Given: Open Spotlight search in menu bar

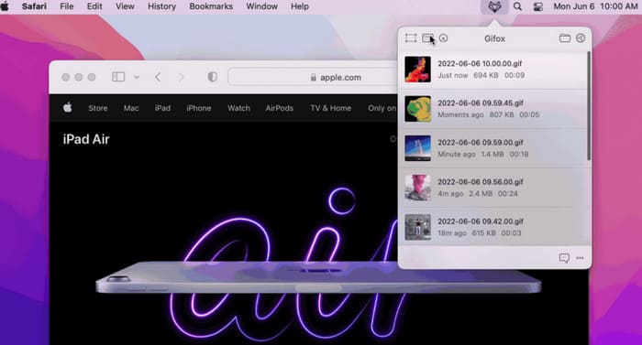Looking at the screenshot, I should coord(517,6).
